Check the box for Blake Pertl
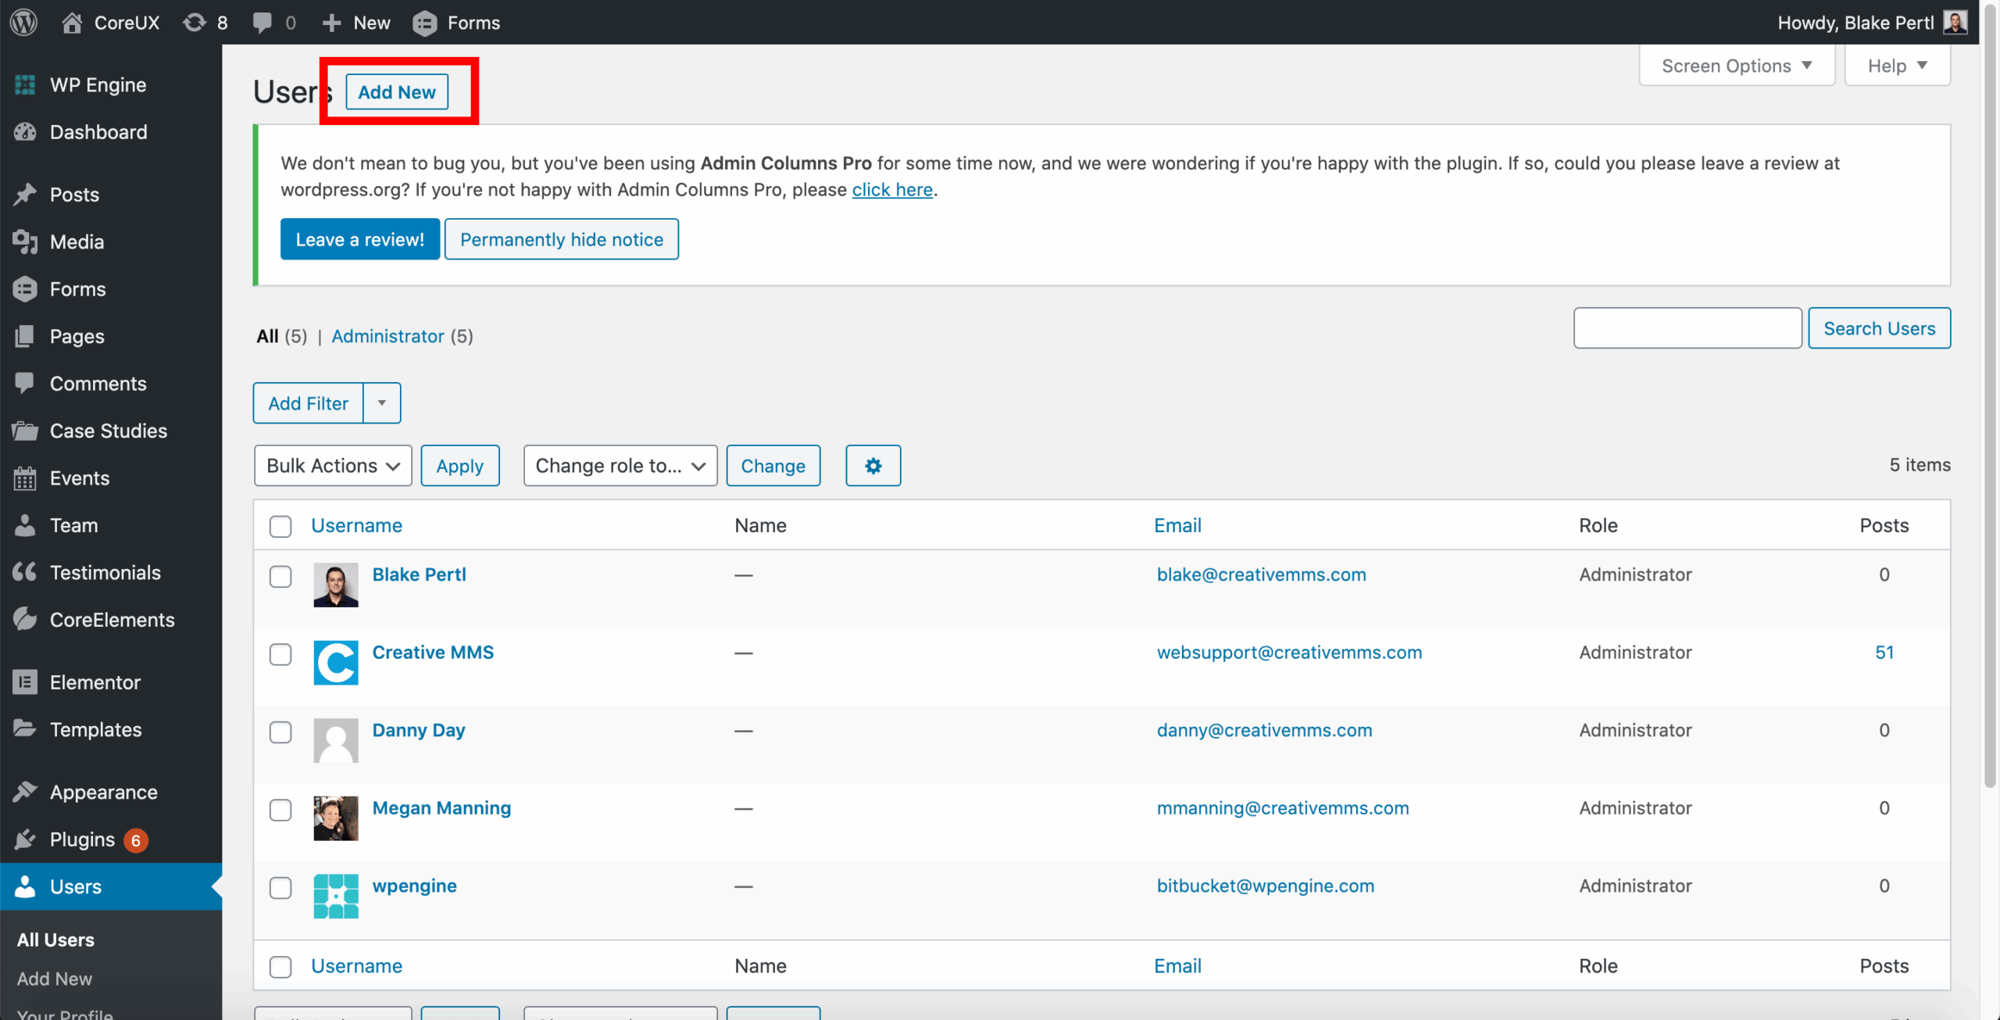Image resolution: width=2000 pixels, height=1020 pixels. coord(280,577)
